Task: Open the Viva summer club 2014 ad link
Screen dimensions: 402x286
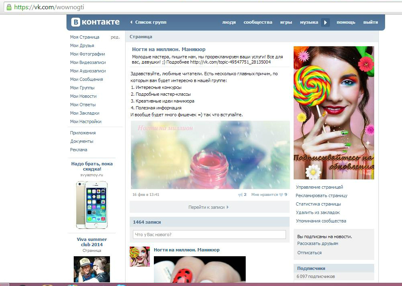Action: pos(92,242)
